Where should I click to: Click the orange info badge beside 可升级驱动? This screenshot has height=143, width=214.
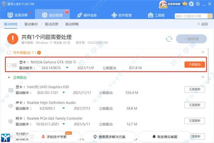pos(39,53)
